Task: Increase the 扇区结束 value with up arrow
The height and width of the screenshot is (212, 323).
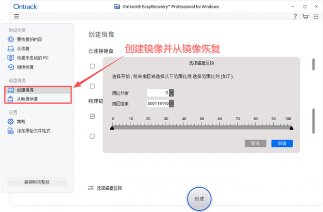Action: point(171,102)
